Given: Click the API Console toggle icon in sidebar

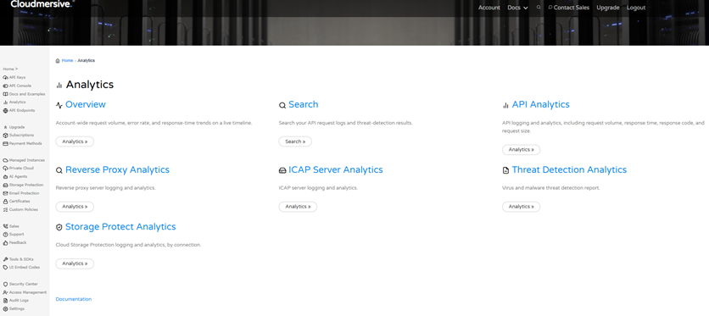Looking at the screenshot, I should click(x=5, y=86).
